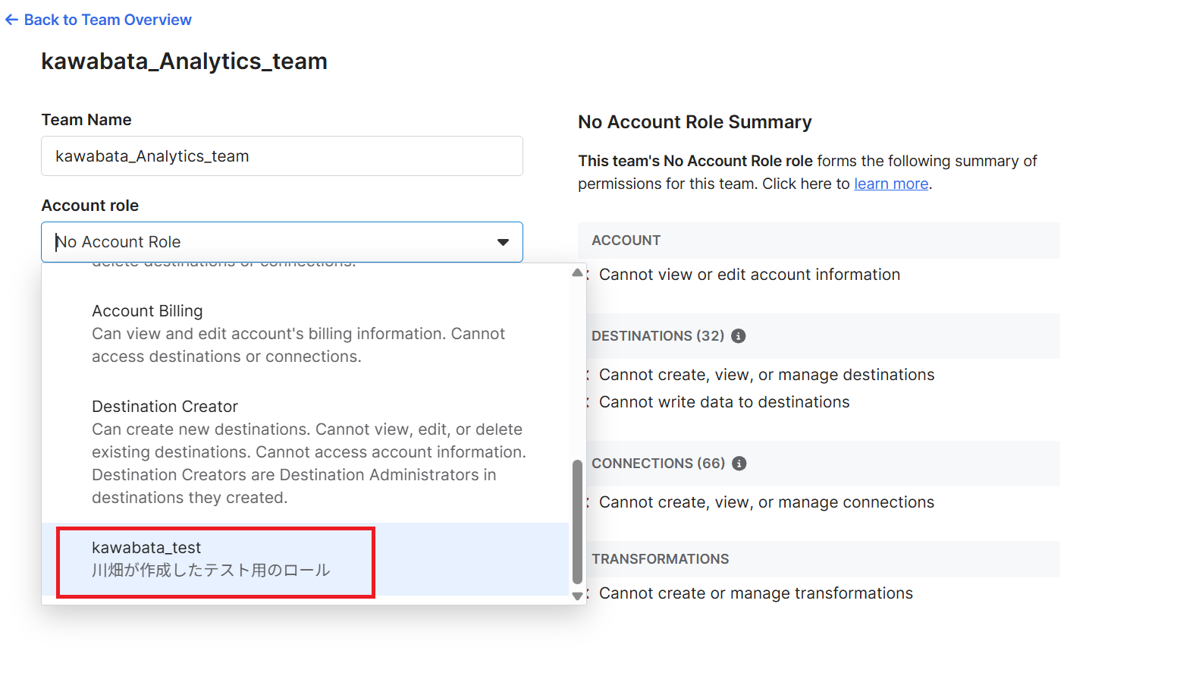Click the role list scrollbar thumb
This screenshot has width=1180, height=695.
(577, 522)
